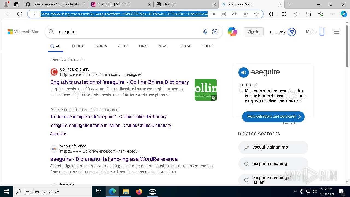Click the Sign in button
350x197 pixels.
tap(253, 32)
